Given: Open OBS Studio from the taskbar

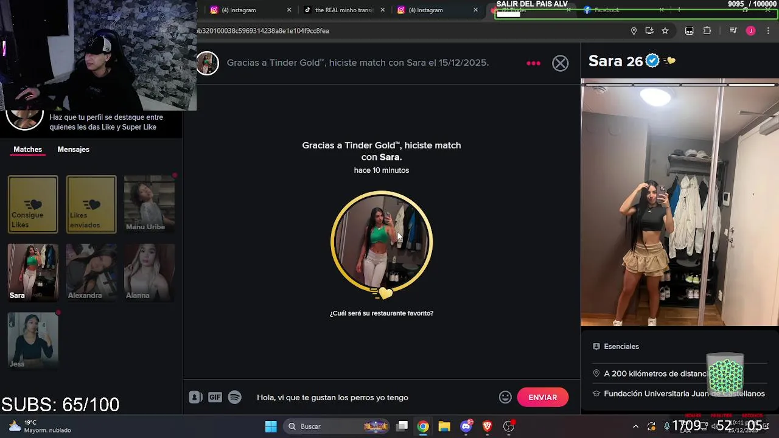Looking at the screenshot, I should click(509, 426).
